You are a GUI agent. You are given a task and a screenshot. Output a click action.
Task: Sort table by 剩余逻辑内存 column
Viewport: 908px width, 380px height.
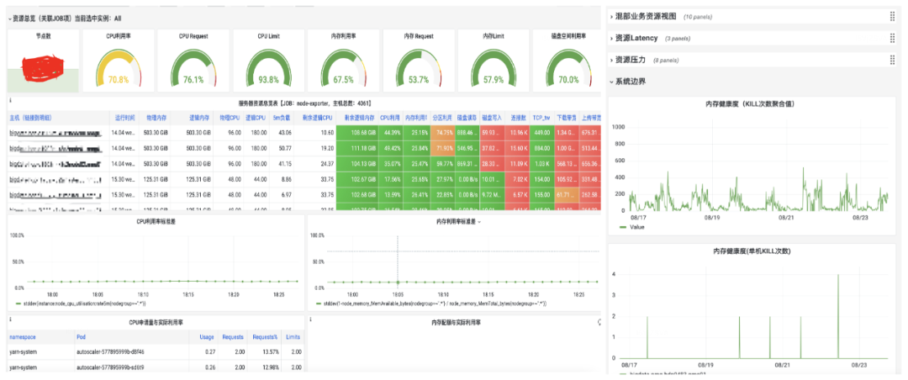[360, 118]
